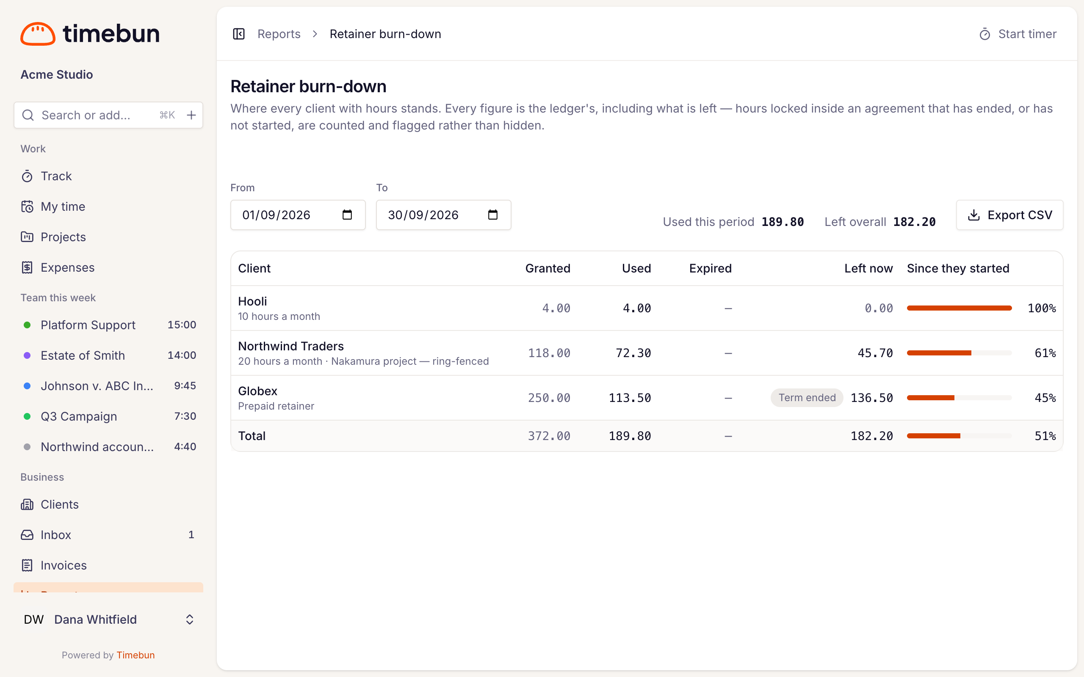The width and height of the screenshot is (1084, 677).
Task: Click the Track stopwatch icon
Action: click(x=27, y=176)
